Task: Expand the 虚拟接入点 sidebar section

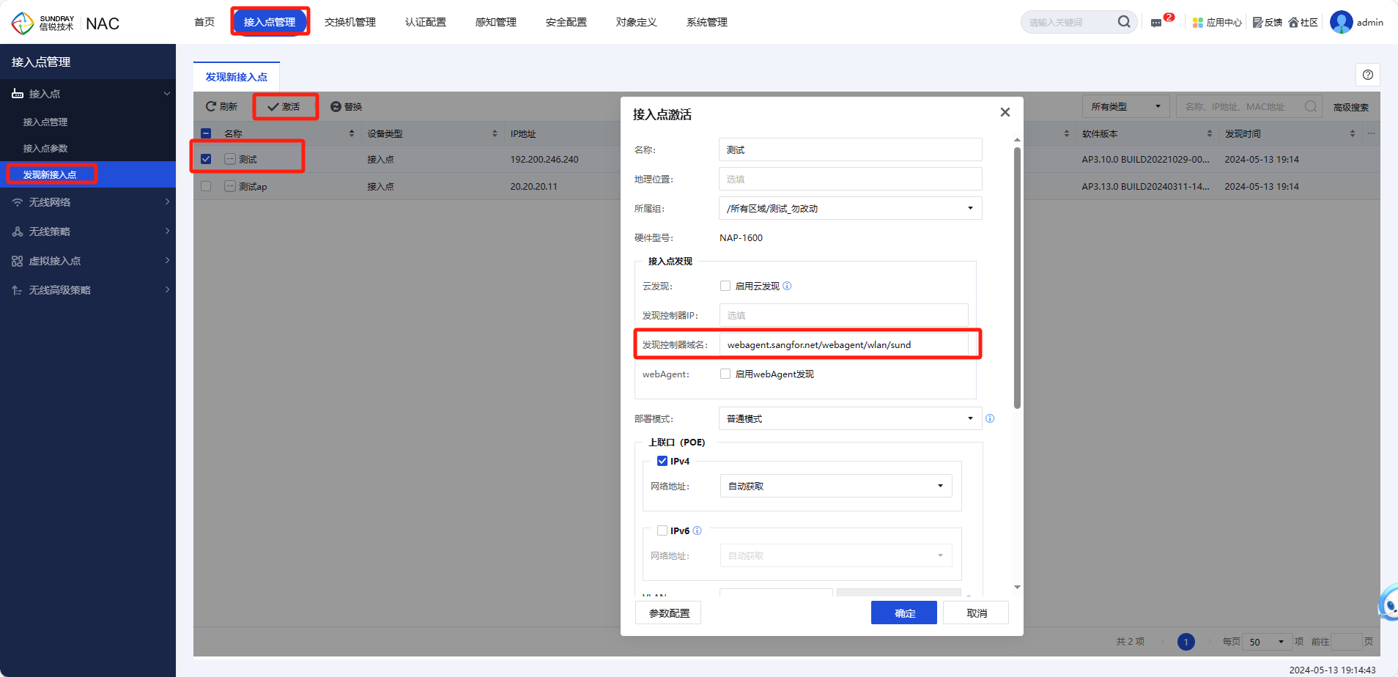Action: pyautogui.click(x=88, y=261)
